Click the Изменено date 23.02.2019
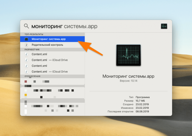Screen dimensions: 192x136 (142, 108)
